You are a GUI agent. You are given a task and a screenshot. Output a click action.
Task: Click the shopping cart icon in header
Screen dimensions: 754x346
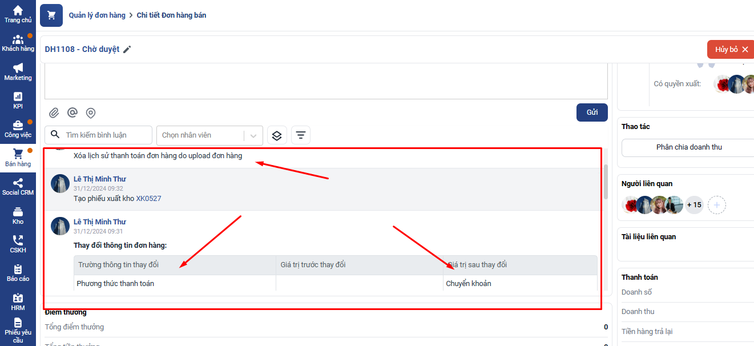51,15
